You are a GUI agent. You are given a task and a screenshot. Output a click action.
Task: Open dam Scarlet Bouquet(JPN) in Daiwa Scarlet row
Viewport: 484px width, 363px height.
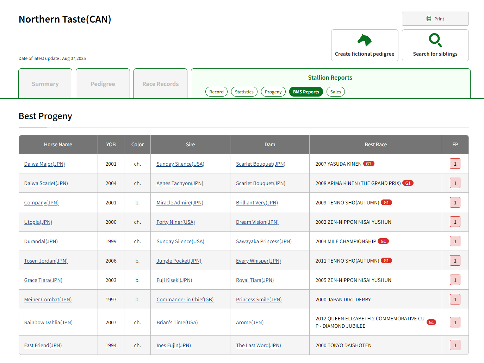coord(261,183)
